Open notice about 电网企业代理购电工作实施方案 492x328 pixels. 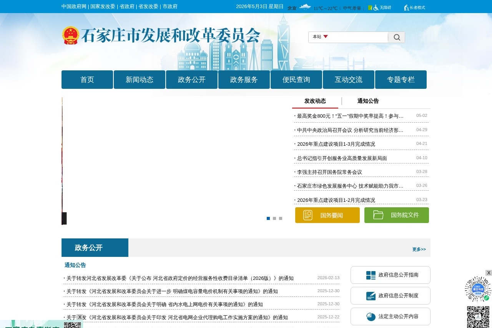pyautogui.click(x=177, y=317)
